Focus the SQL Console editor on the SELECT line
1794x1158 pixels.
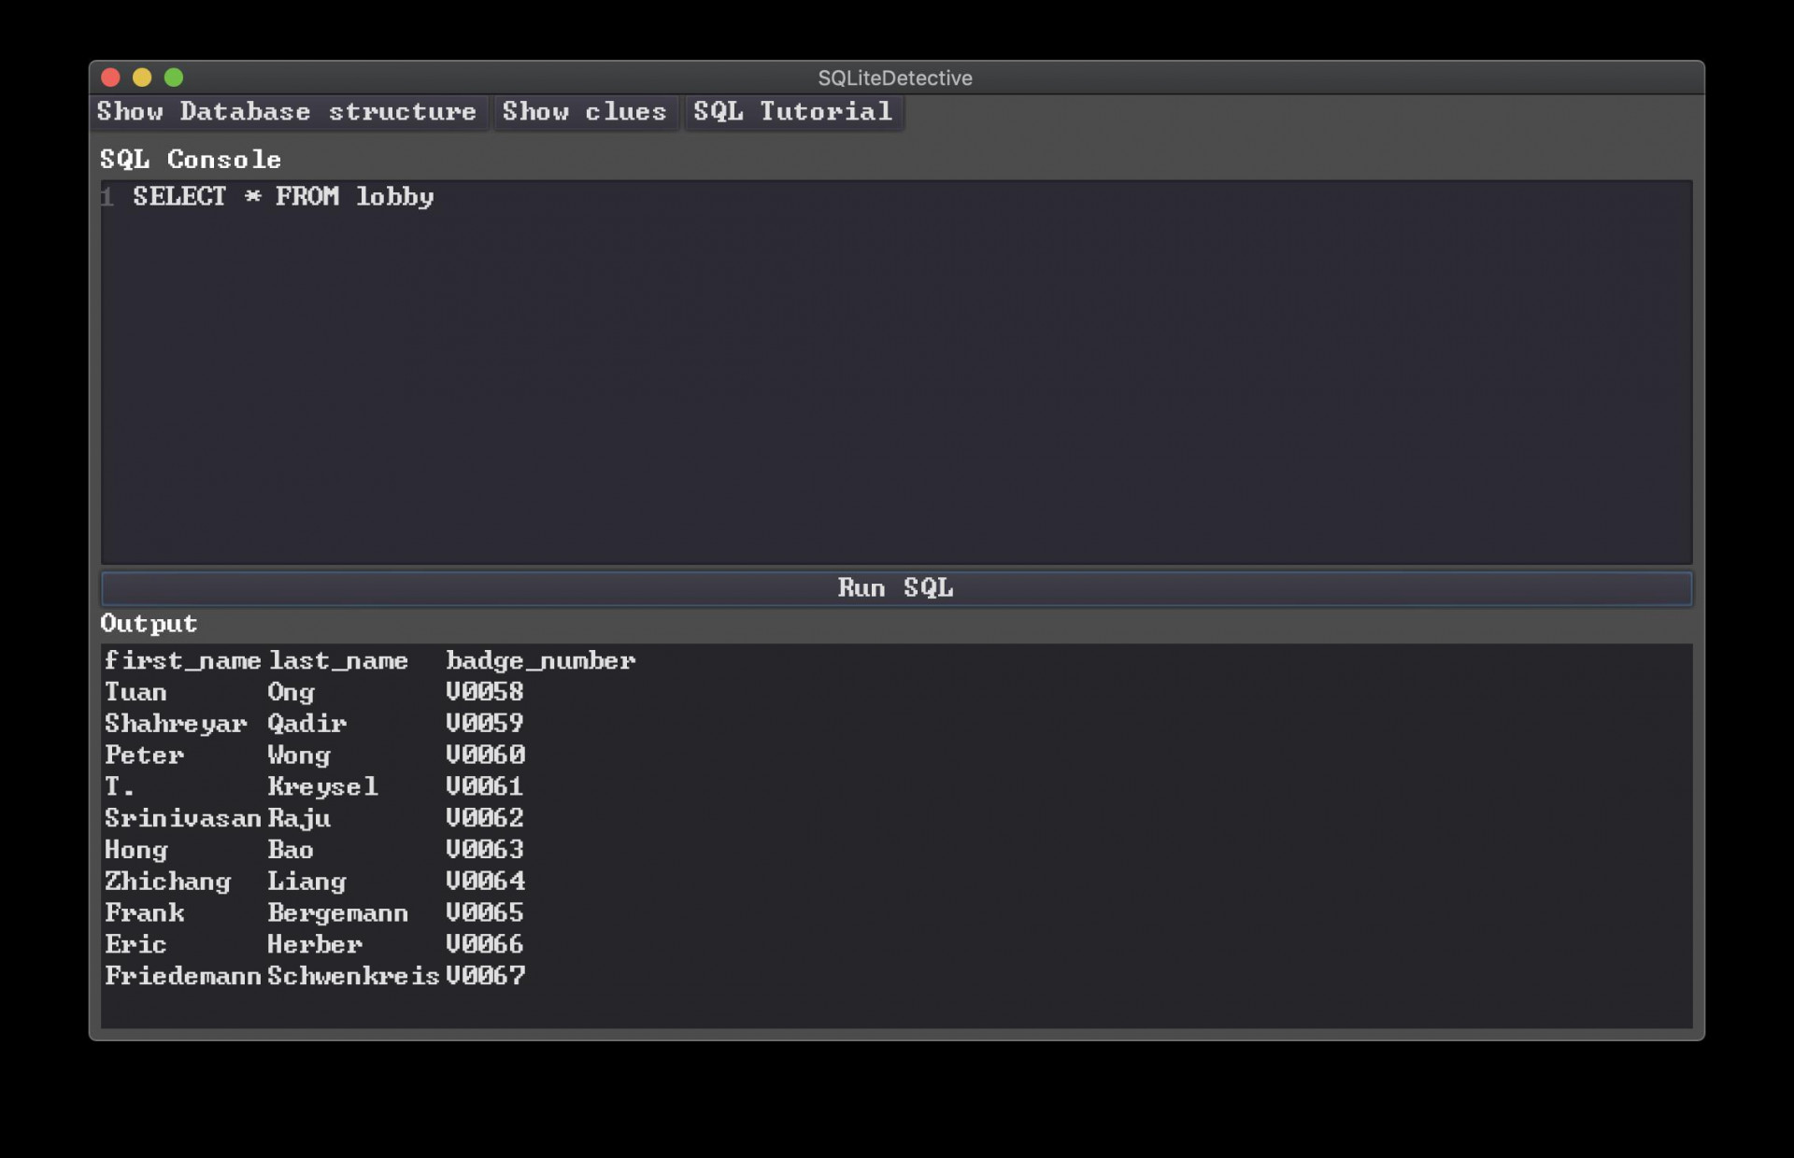(283, 197)
